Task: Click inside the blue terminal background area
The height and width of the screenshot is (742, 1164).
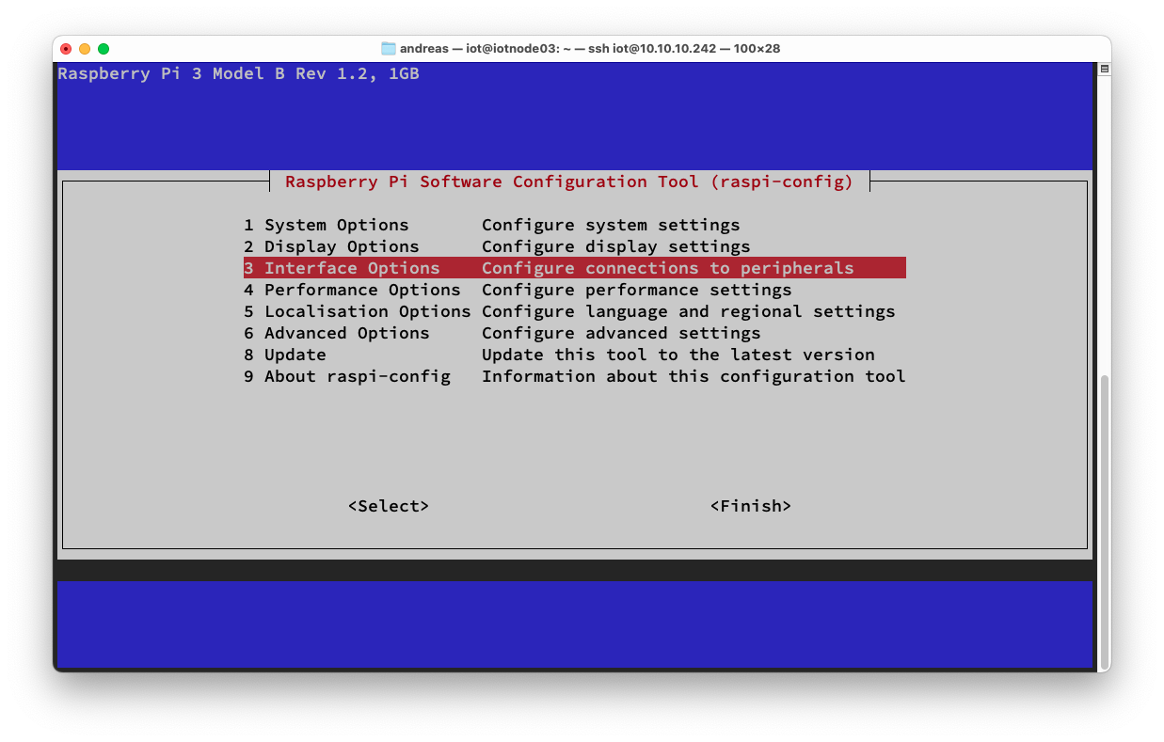Action: tap(565, 621)
